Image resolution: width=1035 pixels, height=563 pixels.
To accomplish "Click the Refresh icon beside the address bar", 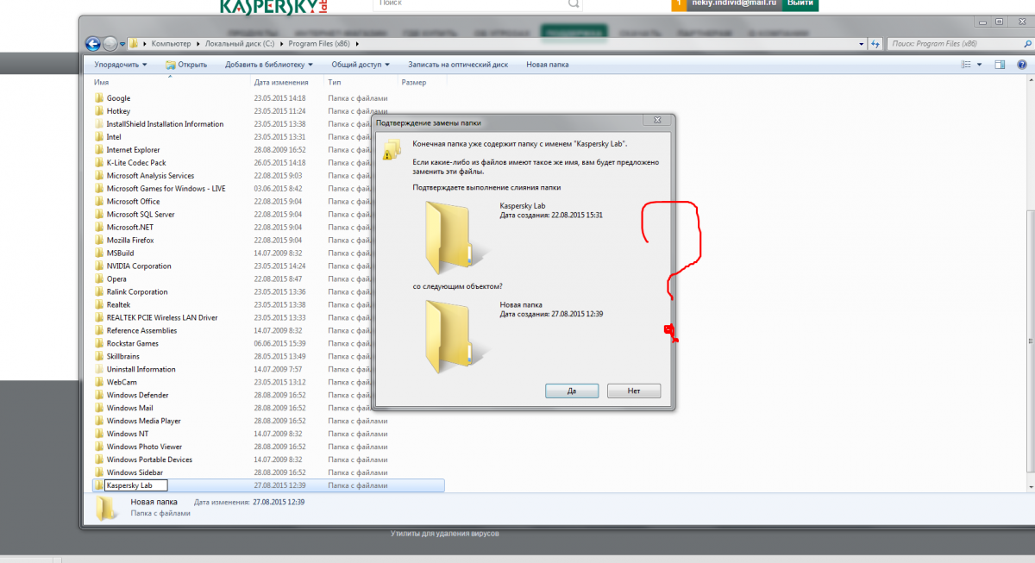I will pos(877,43).
